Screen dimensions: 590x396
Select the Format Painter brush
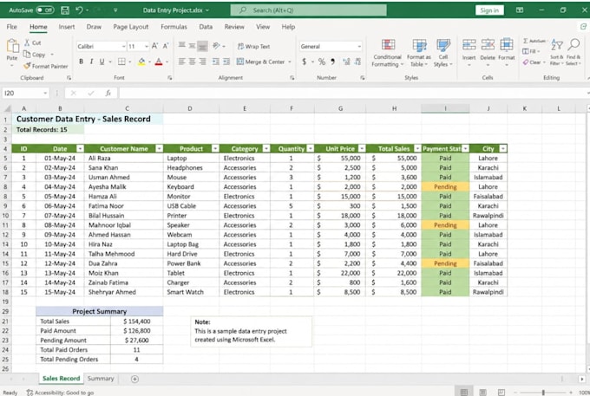[x=45, y=66]
